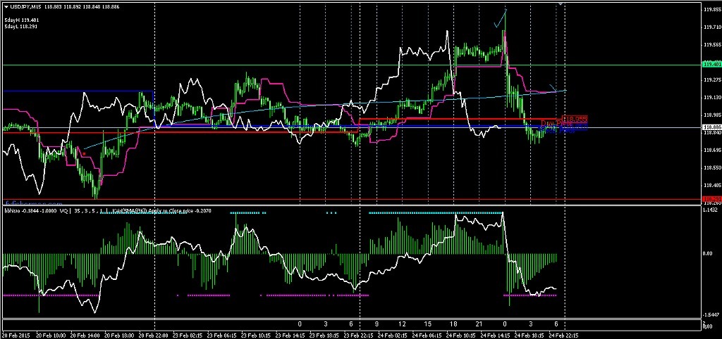722x339 pixels.
Task: Click the 20 Feb 2015 date label
Action: (x=17, y=335)
